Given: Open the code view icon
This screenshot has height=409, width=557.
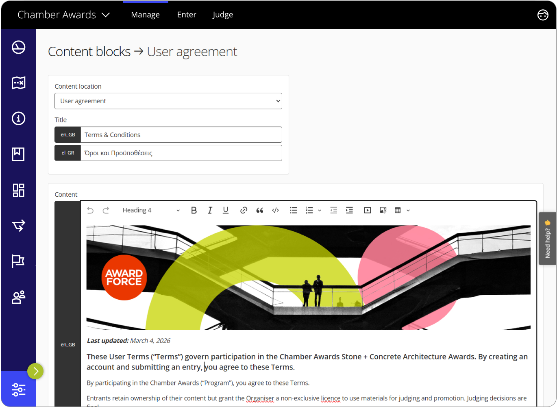Looking at the screenshot, I should click(275, 210).
